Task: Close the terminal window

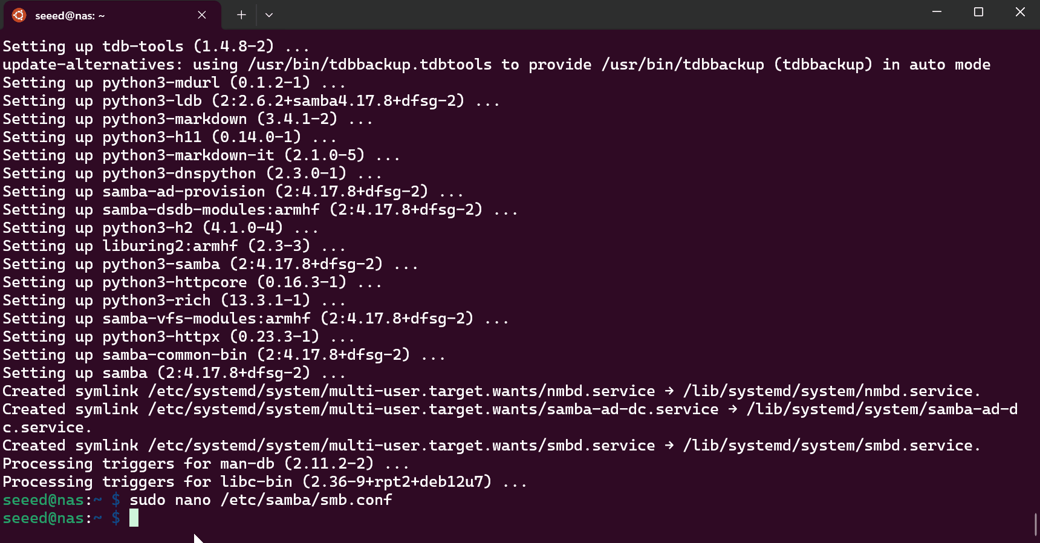Action: 1020,12
